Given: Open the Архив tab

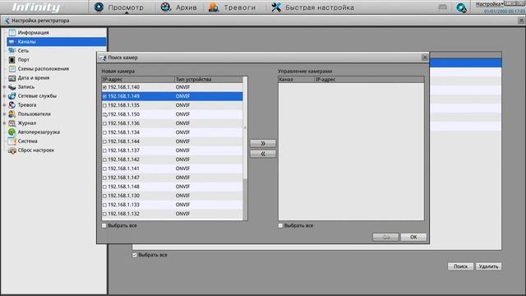Looking at the screenshot, I should pyautogui.click(x=179, y=7).
